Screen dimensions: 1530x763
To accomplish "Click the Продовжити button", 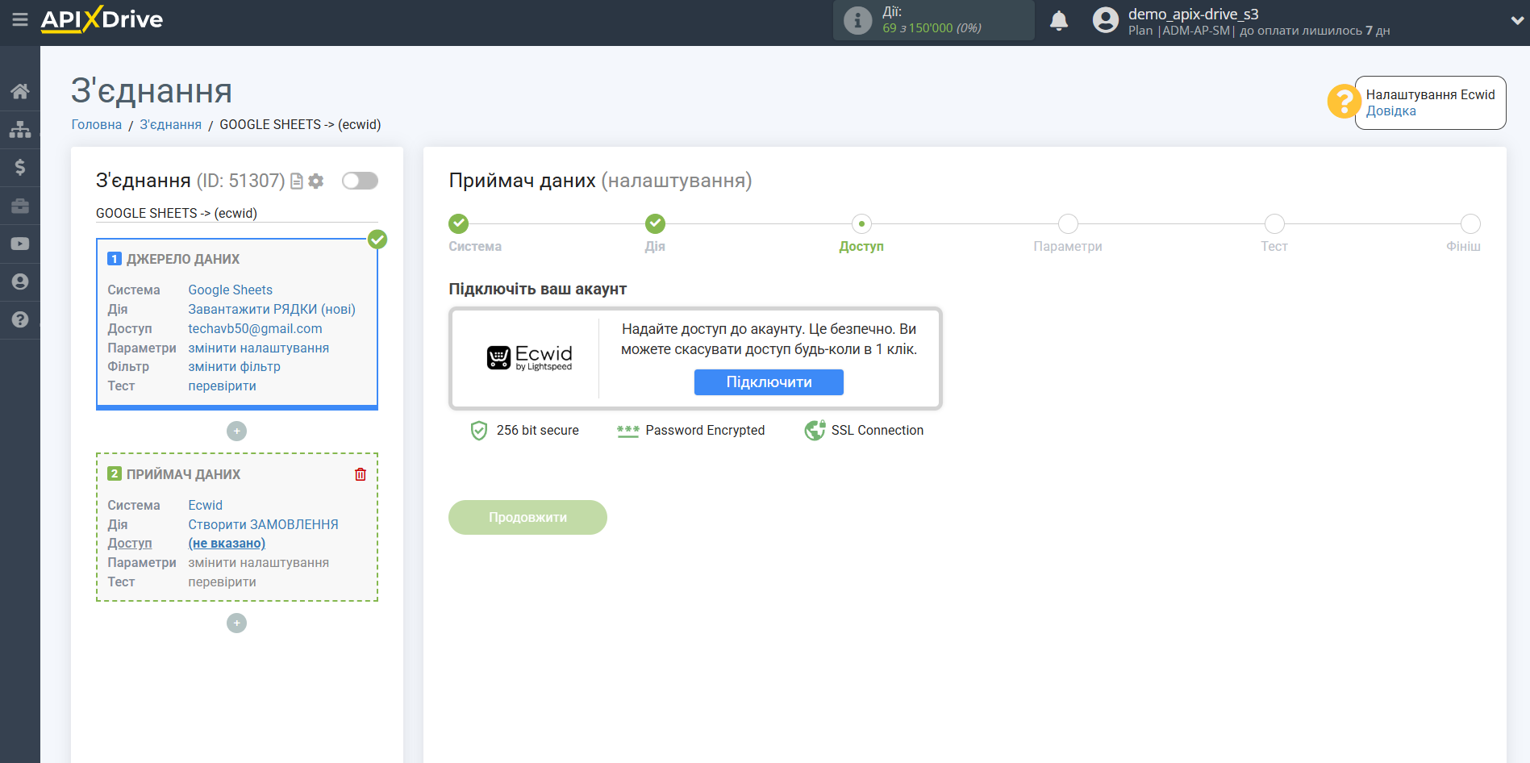I will point(527,517).
